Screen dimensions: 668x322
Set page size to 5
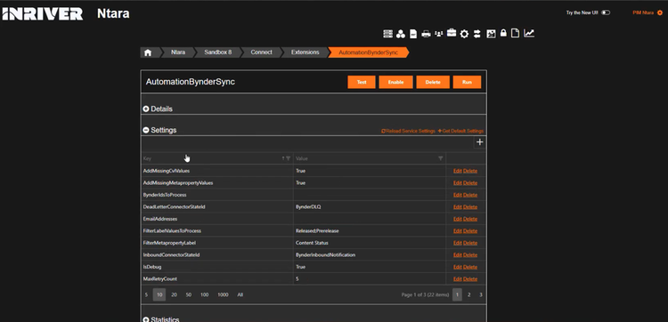[146, 294]
